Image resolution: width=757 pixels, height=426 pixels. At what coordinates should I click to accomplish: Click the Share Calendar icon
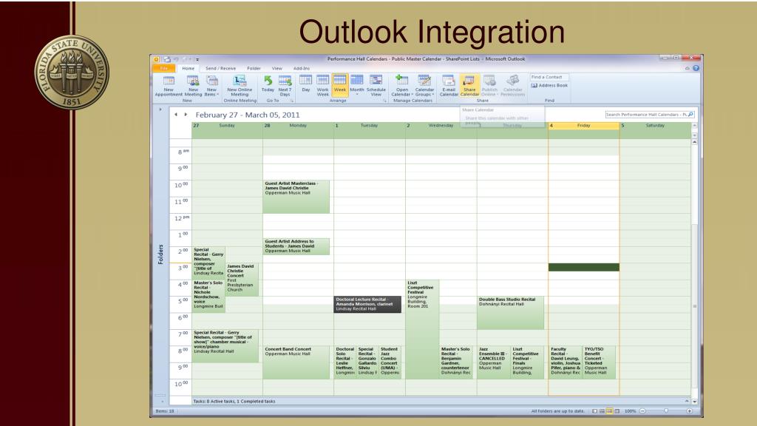(469, 86)
